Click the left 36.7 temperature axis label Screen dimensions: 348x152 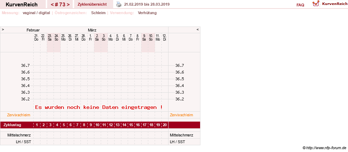coord(25,65)
